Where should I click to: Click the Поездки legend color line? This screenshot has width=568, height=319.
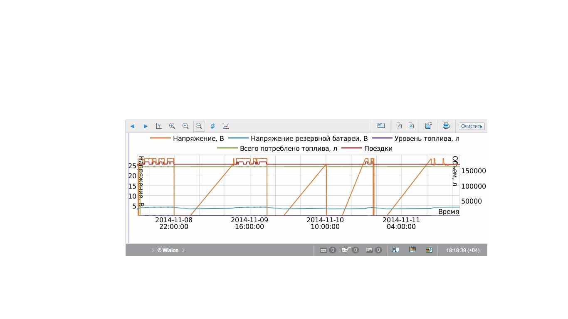click(x=352, y=149)
